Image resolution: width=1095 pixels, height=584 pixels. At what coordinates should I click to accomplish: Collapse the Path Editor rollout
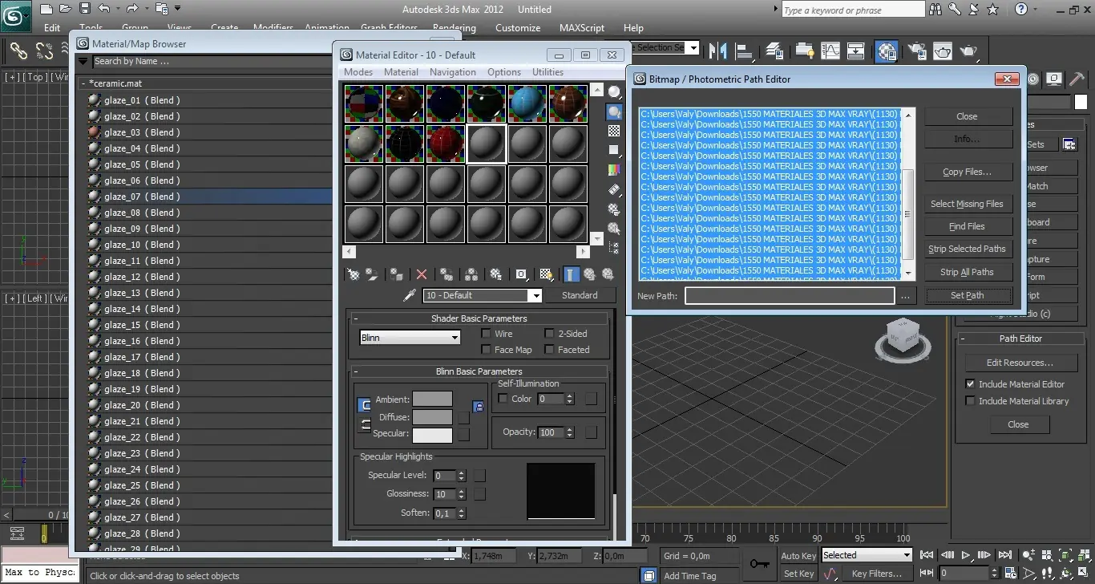click(x=964, y=339)
